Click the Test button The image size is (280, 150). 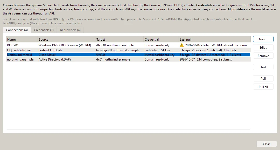[x=263, y=67]
